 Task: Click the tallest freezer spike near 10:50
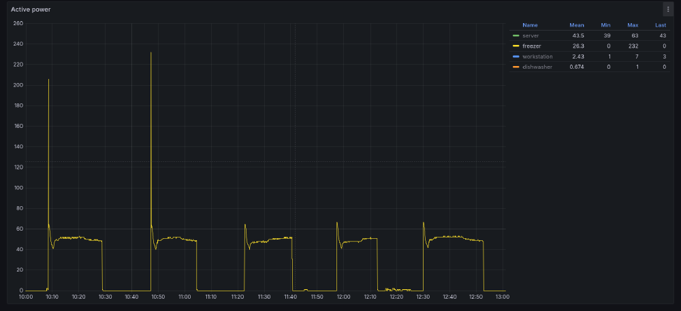[x=151, y=53]
